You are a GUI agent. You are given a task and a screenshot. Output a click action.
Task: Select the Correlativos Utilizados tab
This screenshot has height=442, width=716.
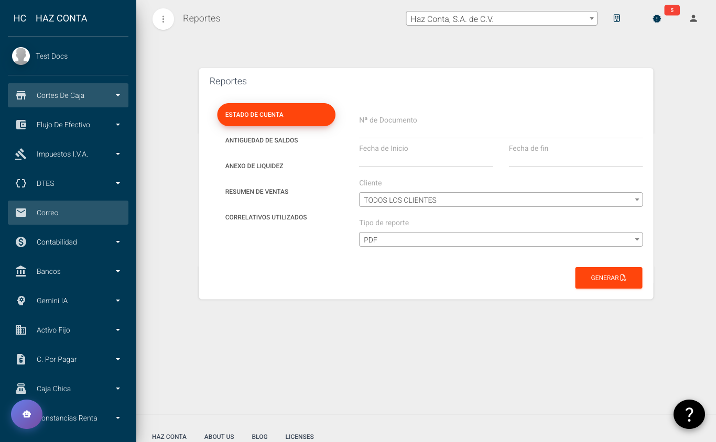(266, 217)
